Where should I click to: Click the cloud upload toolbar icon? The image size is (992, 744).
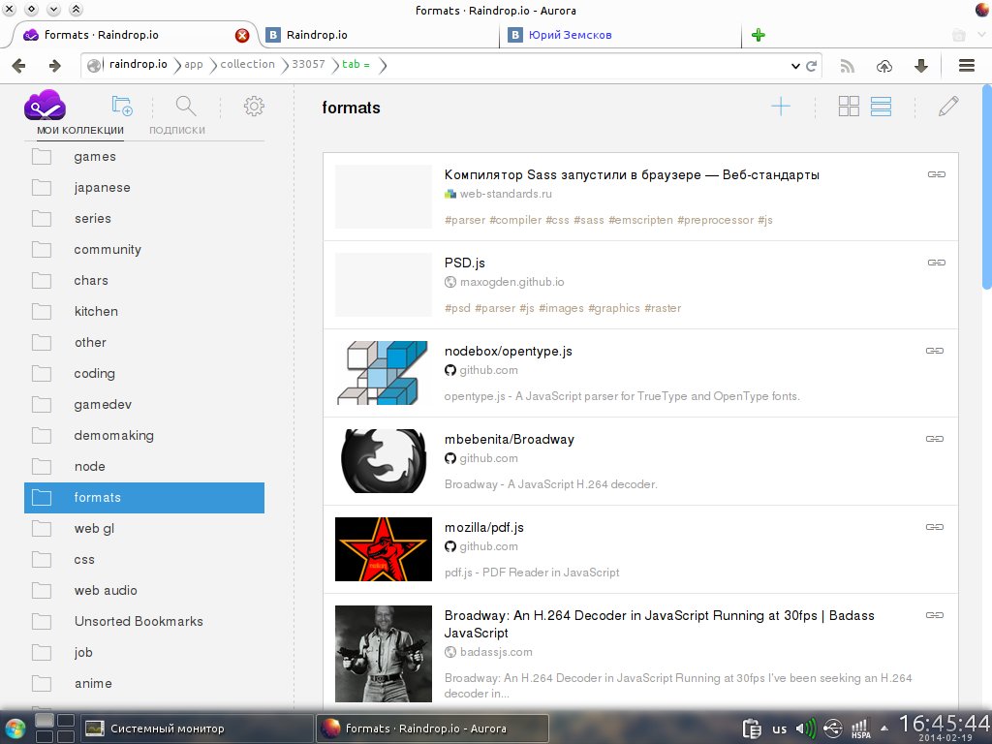pos(884,66)
